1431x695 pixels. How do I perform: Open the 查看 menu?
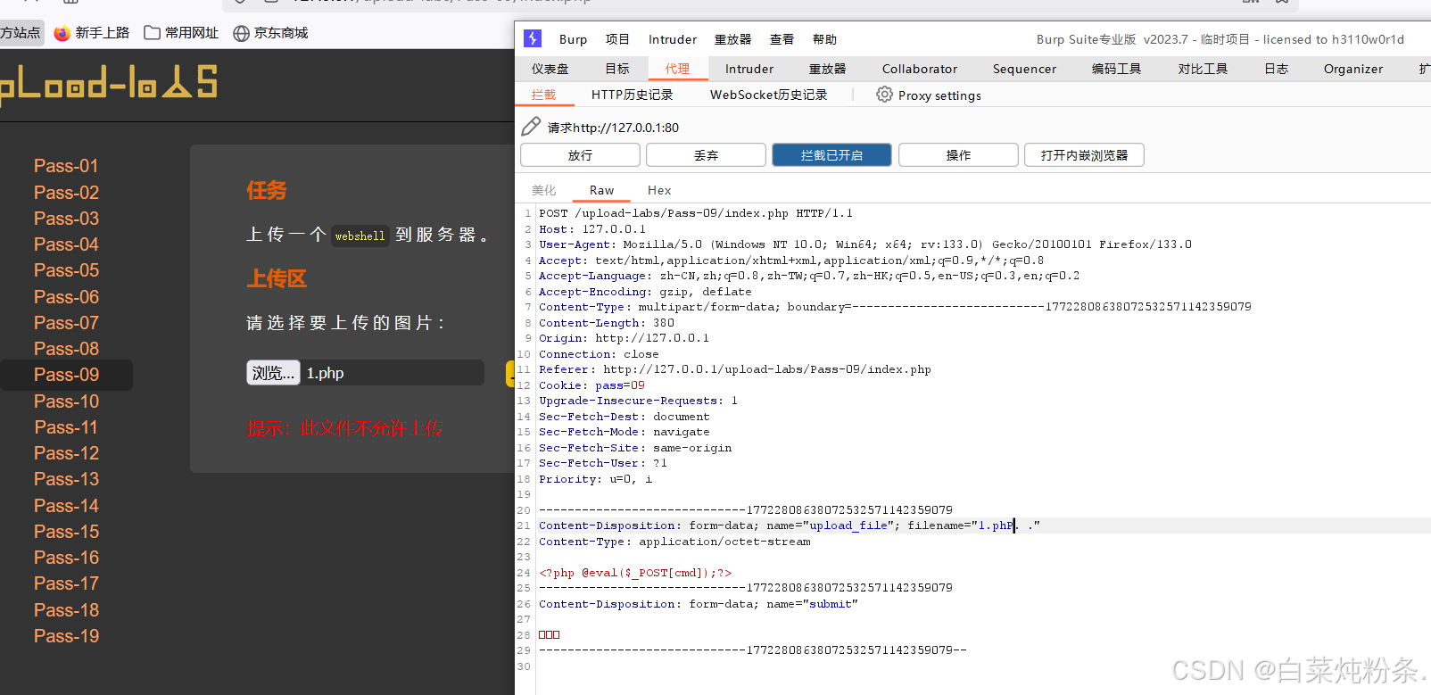(x=782, y=39)
